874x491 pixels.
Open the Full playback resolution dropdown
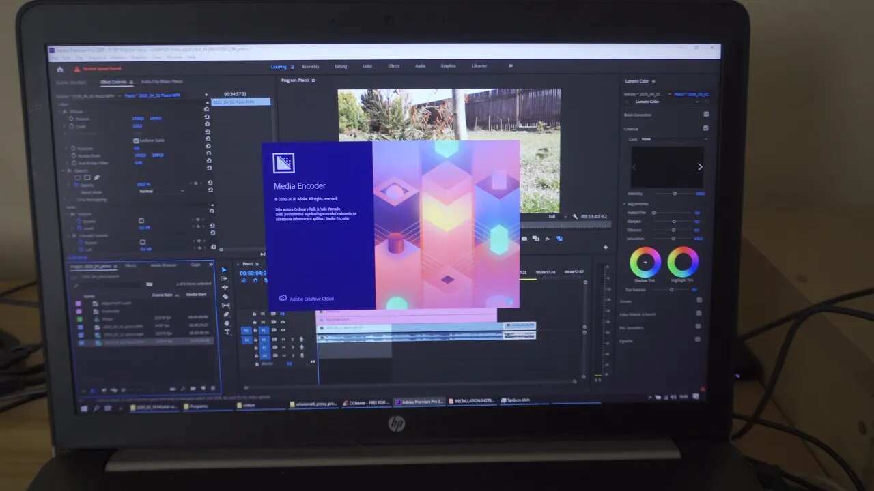[x=557, y=217]
